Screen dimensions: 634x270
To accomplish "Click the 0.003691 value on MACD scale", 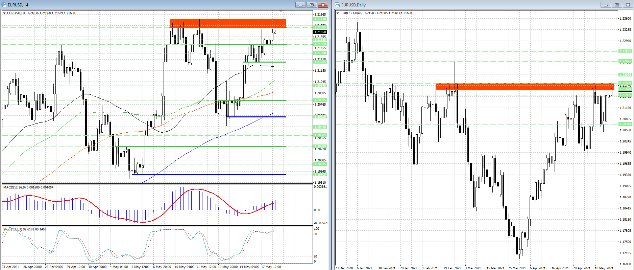I will click(320, 187).
